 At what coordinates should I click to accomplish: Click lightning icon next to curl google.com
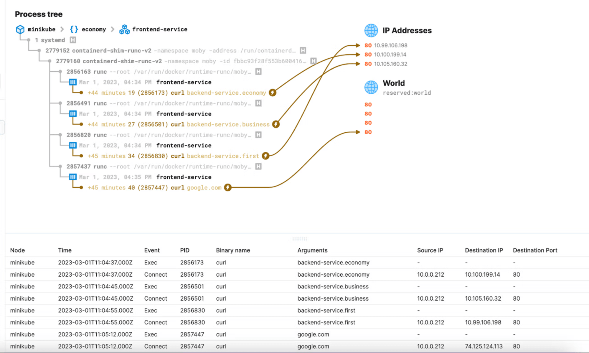(x=227, y=187)
